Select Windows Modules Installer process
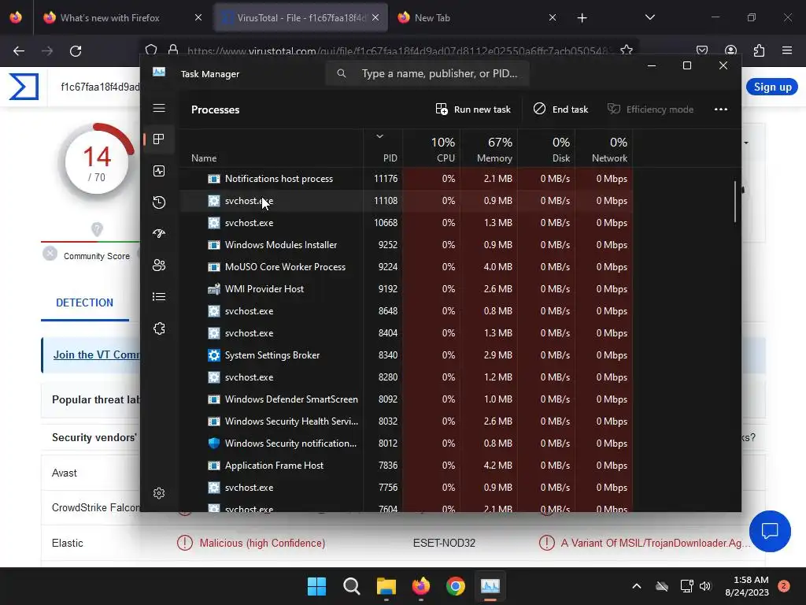The width and height of the screenshot is (806, 605). click(406, 245)
